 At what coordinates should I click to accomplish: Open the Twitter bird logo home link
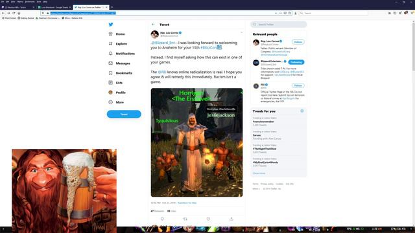111,25
